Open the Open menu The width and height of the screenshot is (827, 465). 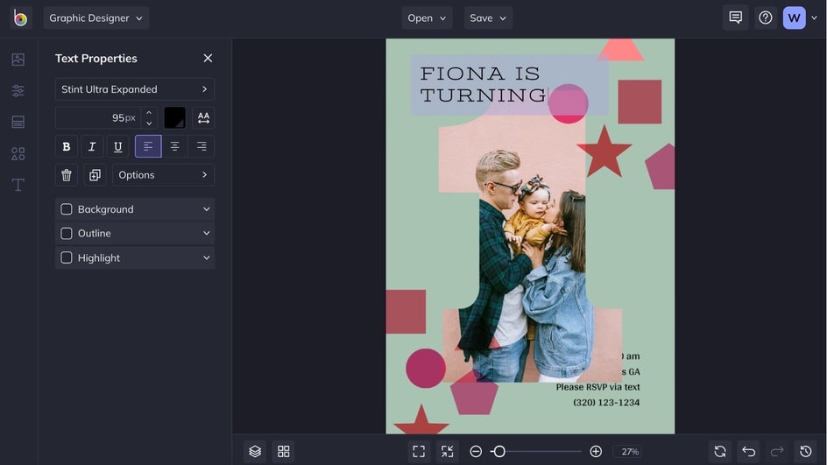(427, 18)
